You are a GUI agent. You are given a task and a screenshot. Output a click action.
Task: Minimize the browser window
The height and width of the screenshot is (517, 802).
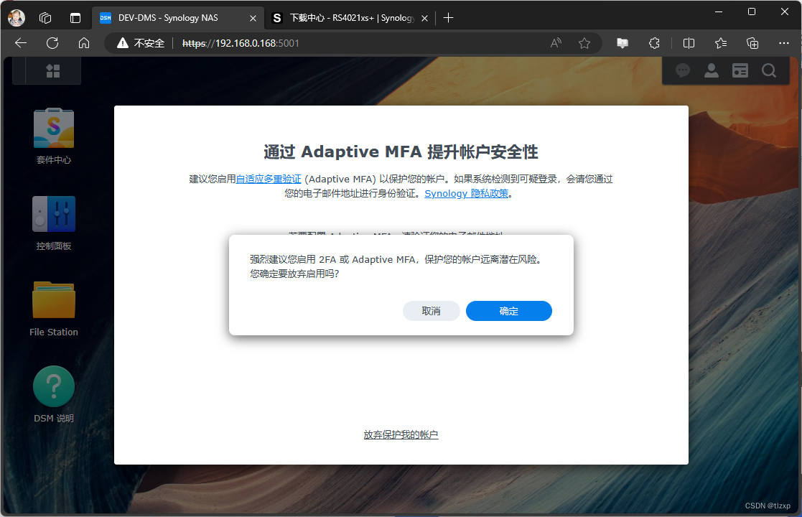pos(719,11)
